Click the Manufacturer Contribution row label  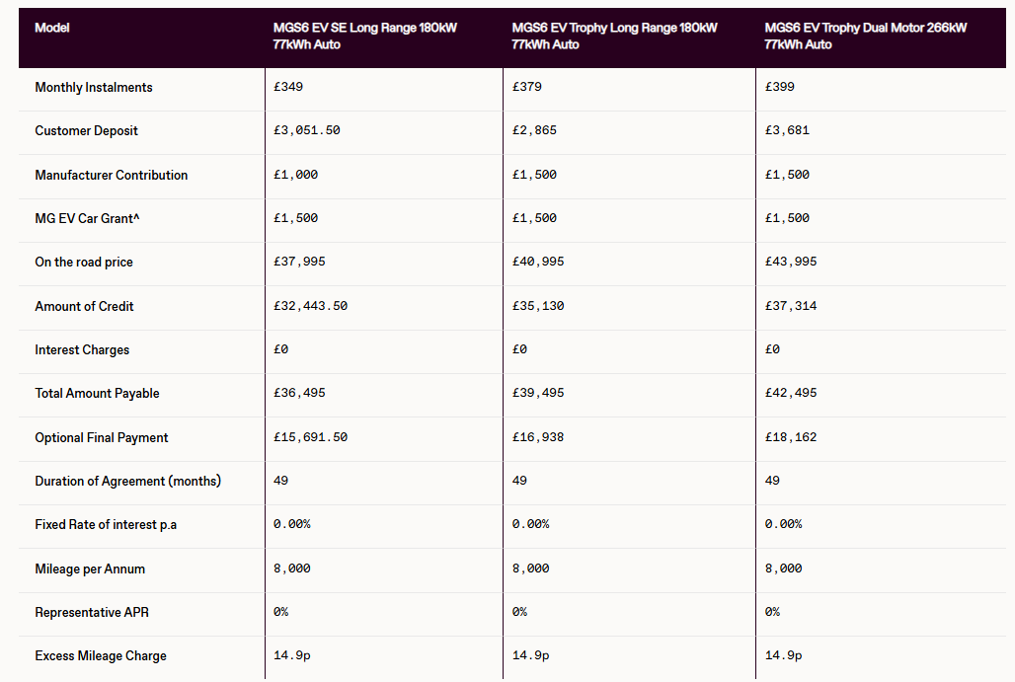[111, 175]
